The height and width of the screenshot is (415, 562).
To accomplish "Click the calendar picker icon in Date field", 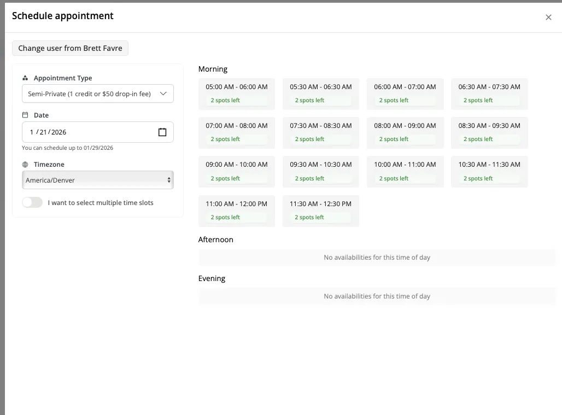I will tap(162, 132).
